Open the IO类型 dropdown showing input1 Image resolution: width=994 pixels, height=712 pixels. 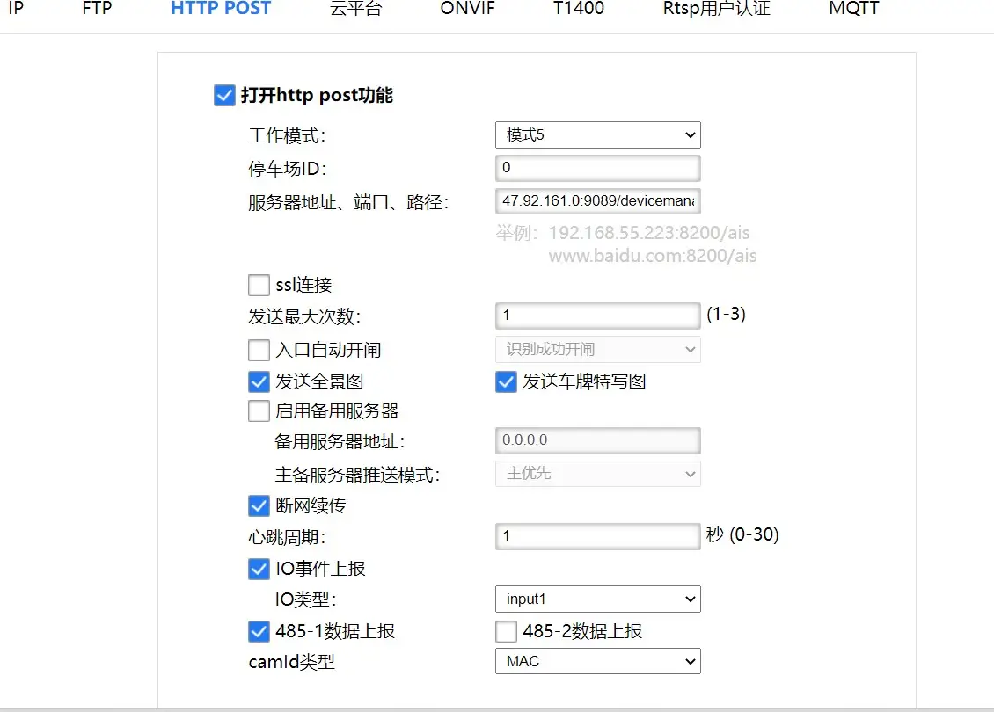(x=597, y=599)
